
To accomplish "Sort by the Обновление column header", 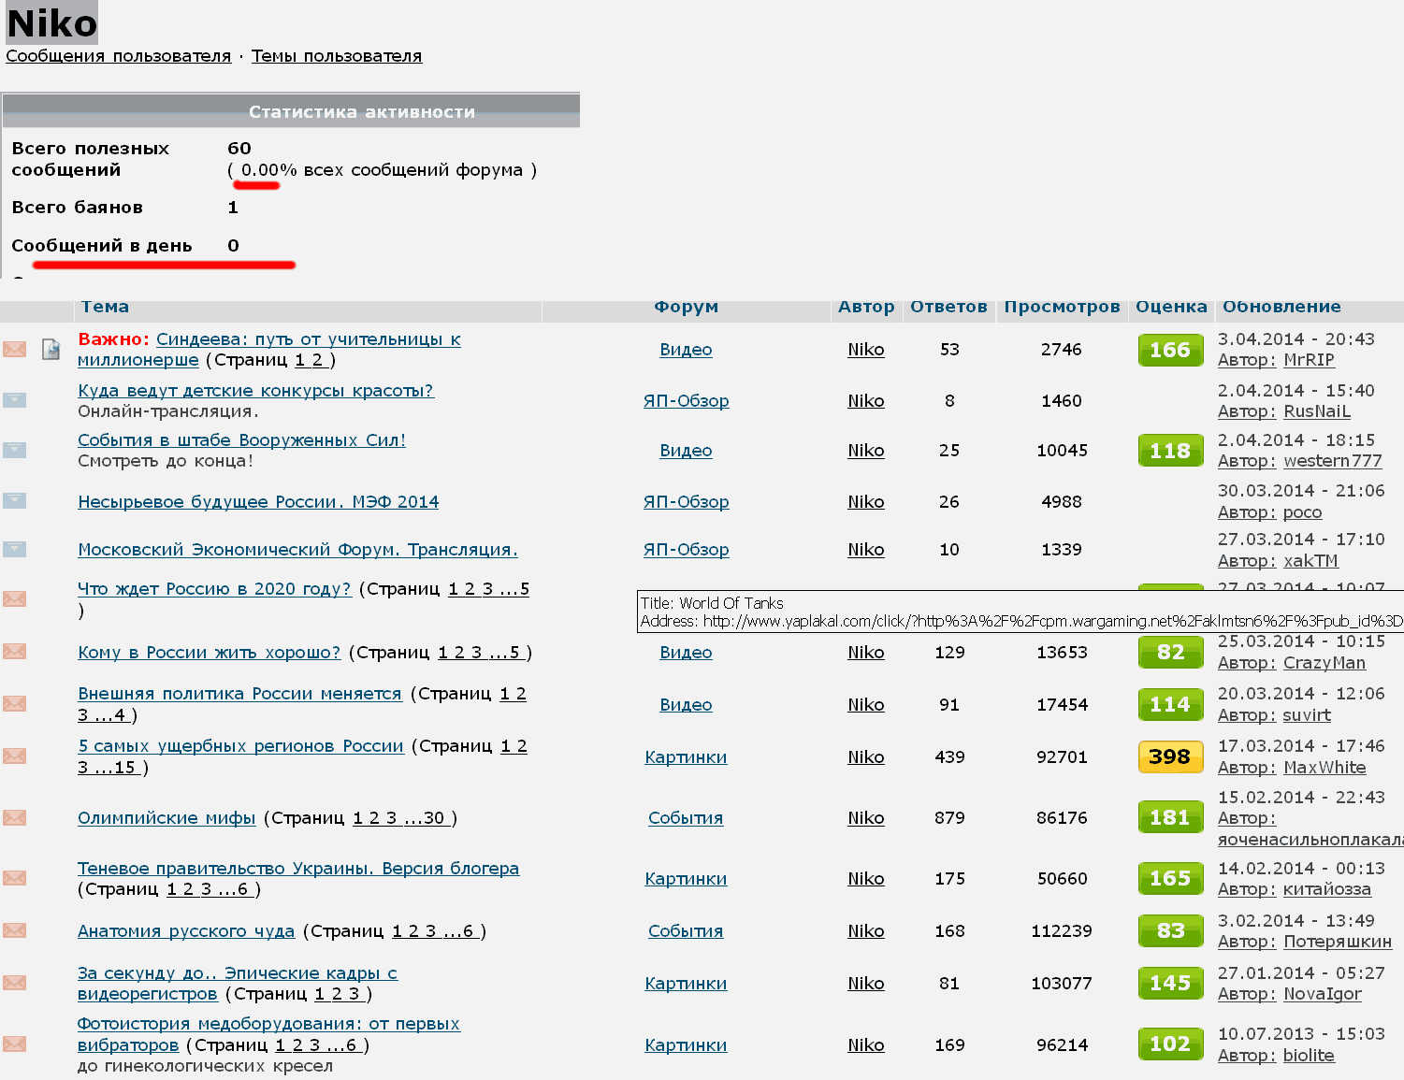I will (1281, 307).
